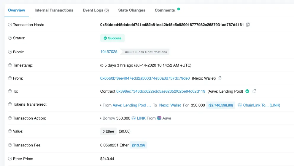Open the Event Logs (3) tab
Screen dimensions: 294x166
point(96,10)
